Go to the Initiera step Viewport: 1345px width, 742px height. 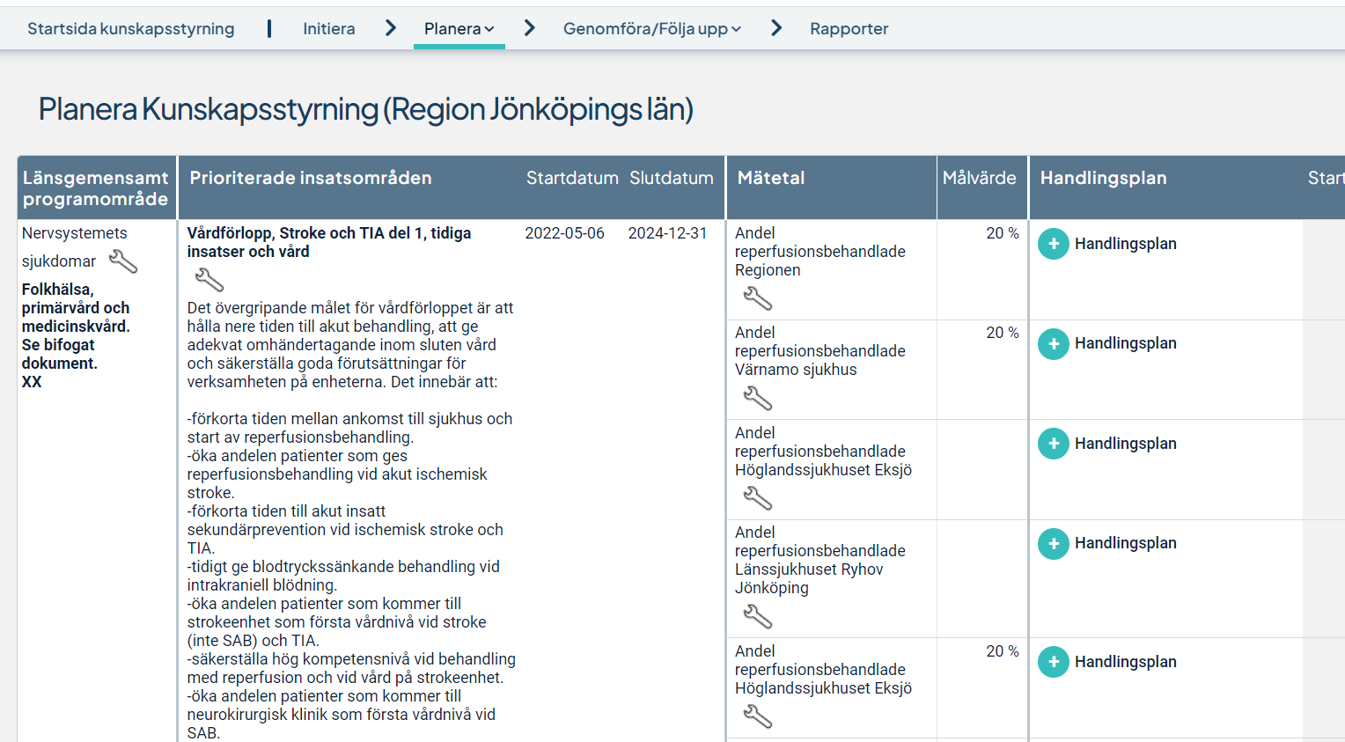pos(329,28)
